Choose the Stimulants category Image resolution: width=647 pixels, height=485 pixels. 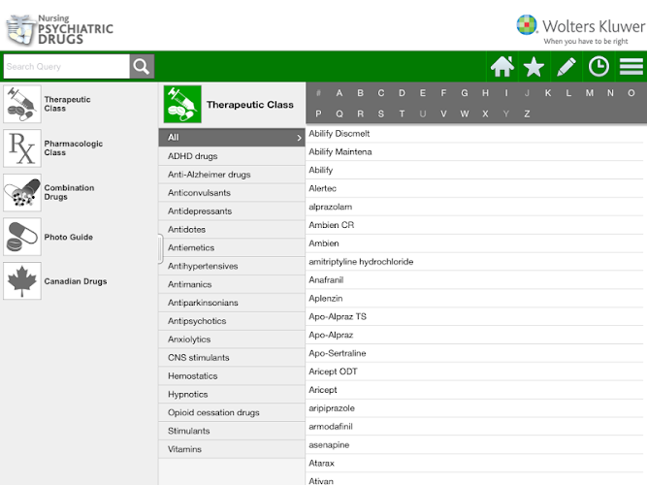(232, 431)
